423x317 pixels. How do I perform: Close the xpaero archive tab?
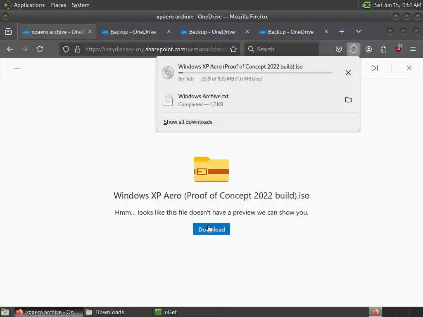pyautogui.click(x=90, y=31)
